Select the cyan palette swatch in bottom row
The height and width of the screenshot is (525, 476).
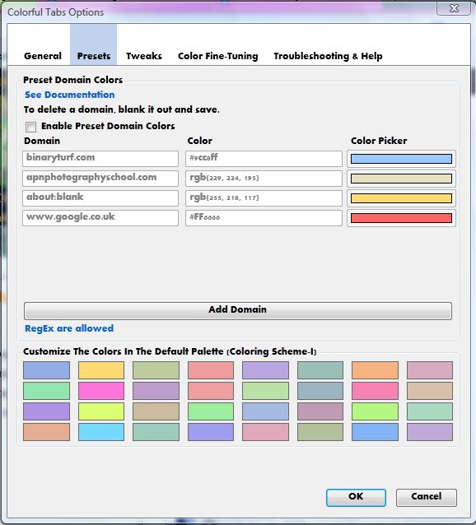101,432
